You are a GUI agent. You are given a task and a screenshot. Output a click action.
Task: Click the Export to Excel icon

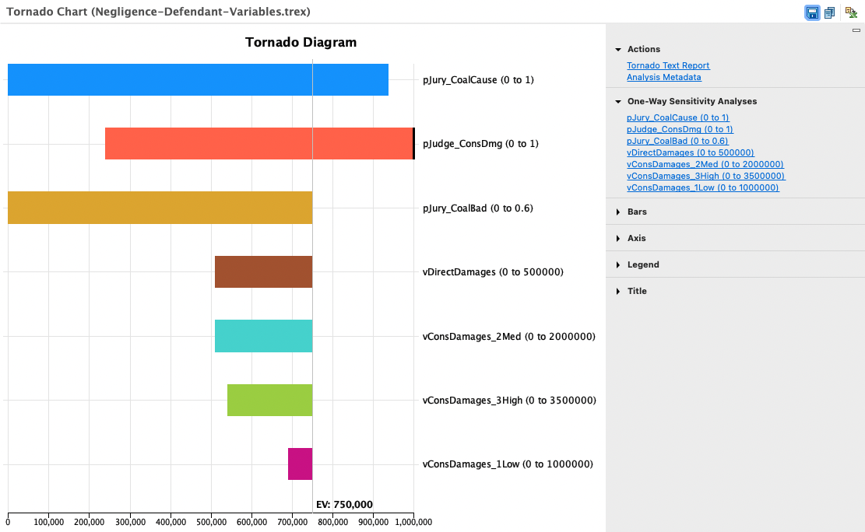(851, 12)
